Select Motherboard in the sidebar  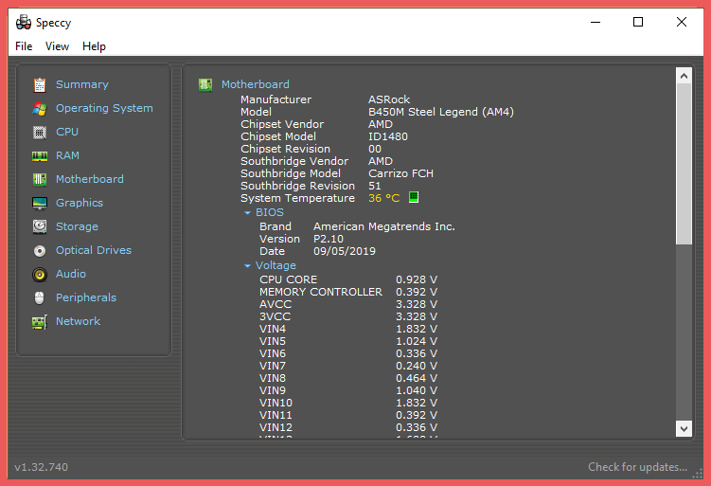89,179
